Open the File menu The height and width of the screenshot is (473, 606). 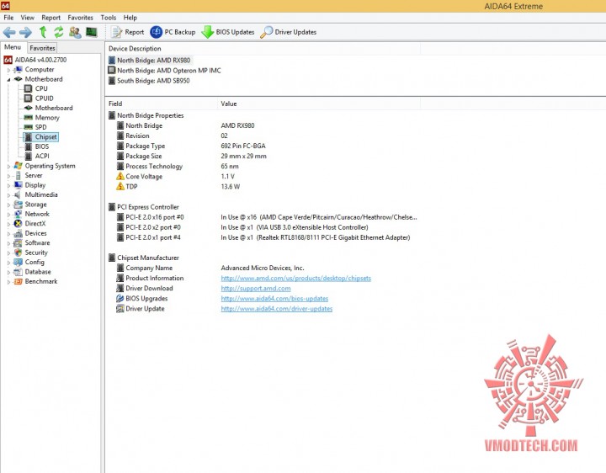click(x=8, y=18)
